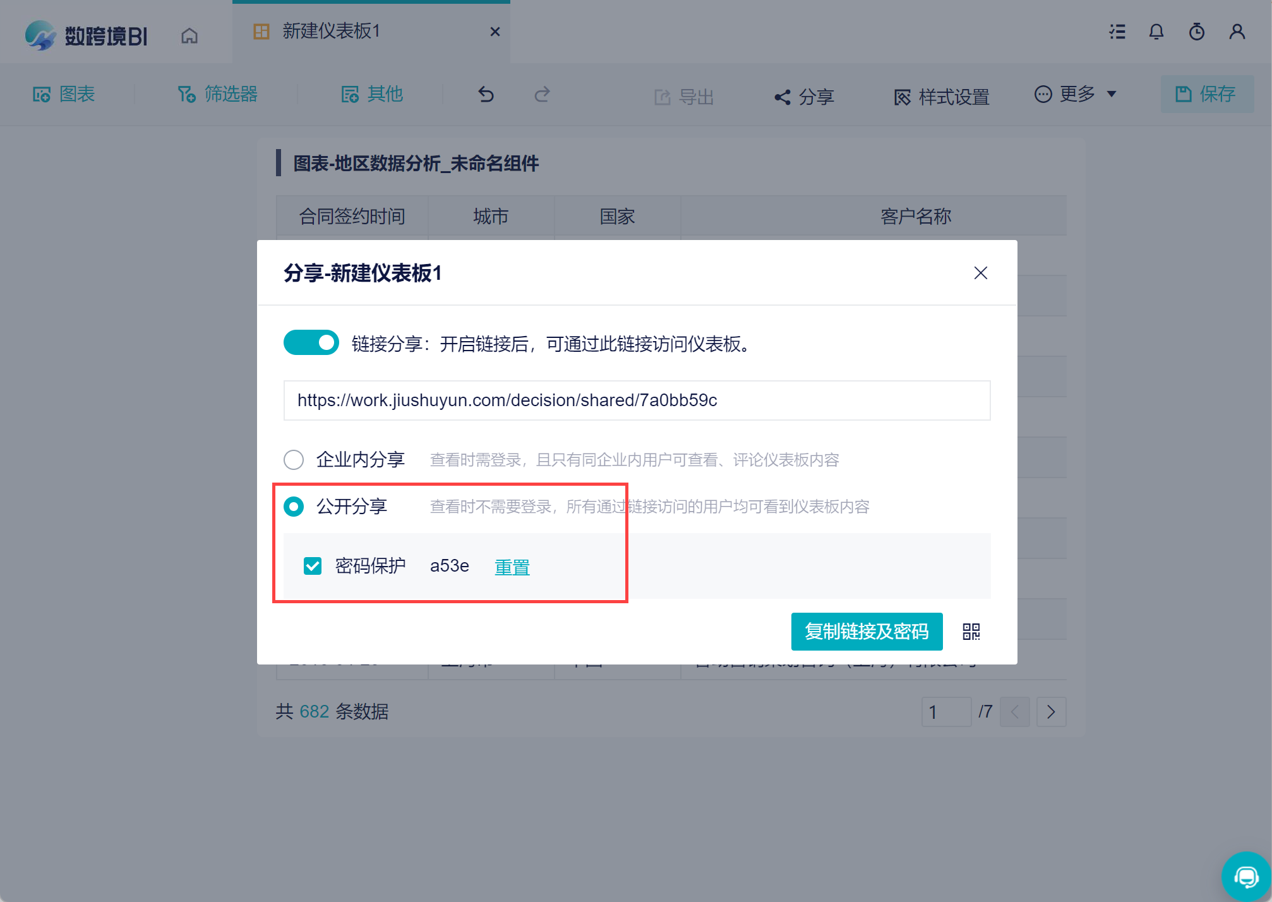Screen dimensions: 1272x902
Task: Turn off the link sharing switch
Action: pyautogui.click(x=311, y=343)
